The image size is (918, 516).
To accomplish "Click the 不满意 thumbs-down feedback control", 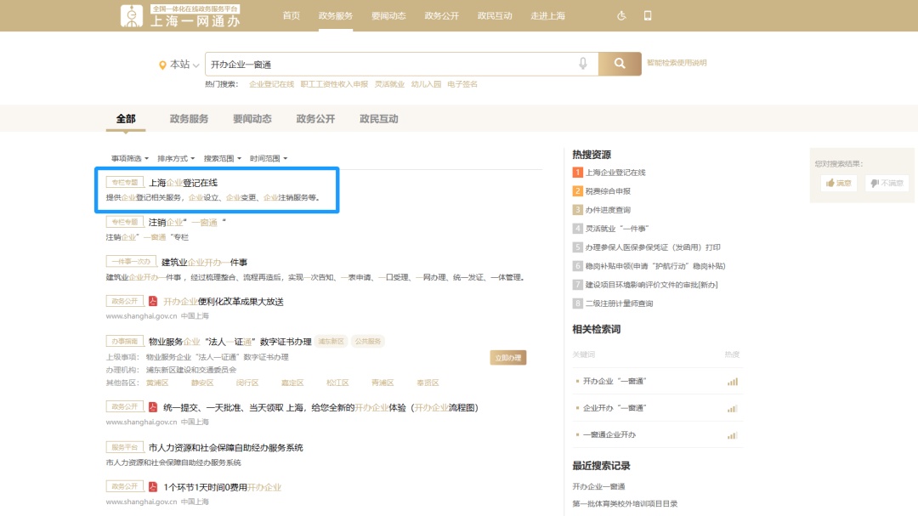I will [886, 182].
